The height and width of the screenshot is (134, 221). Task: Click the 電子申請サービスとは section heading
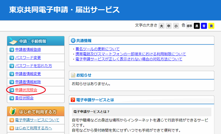pyautogui.click(x=95, y=100)
